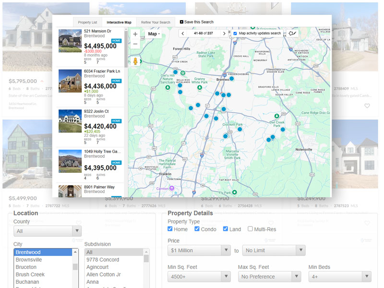This screenshot has width=384, height=288.
Task: Click the Carnton purple landmark marker
Action: [x=172, y=188]
